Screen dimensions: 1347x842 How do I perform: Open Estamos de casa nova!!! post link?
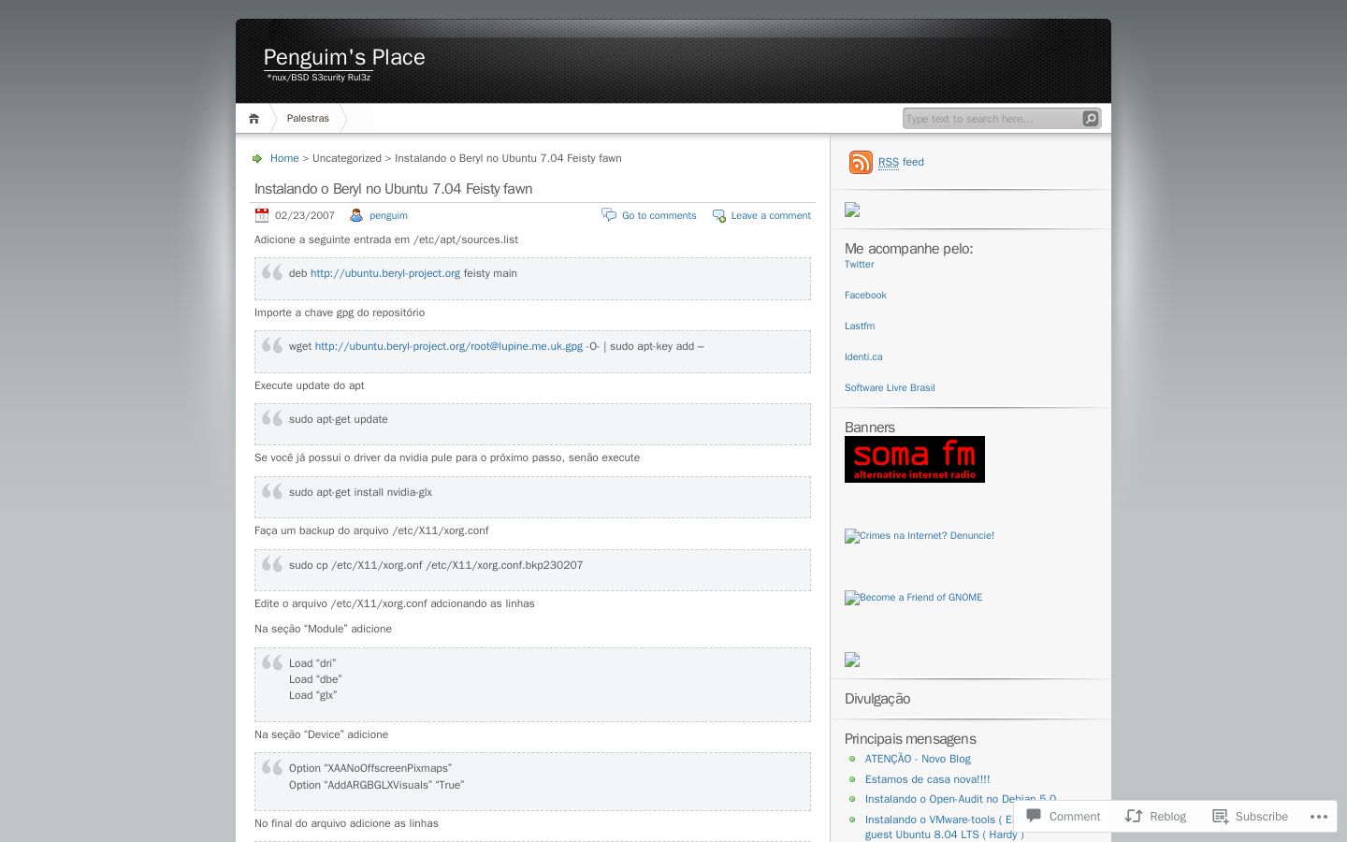coord(927,779)
